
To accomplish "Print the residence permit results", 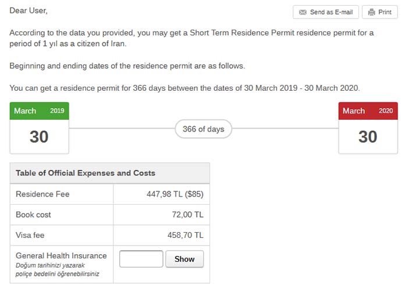I will pyautogui.click(x=379, y=12).
